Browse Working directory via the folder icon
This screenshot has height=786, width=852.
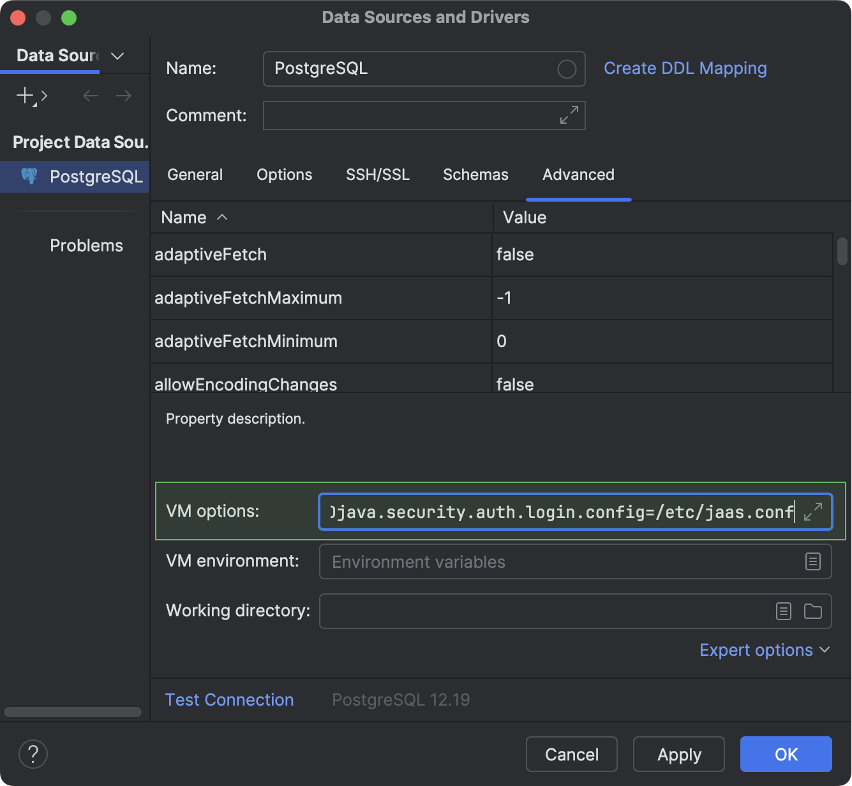(813, 611)
